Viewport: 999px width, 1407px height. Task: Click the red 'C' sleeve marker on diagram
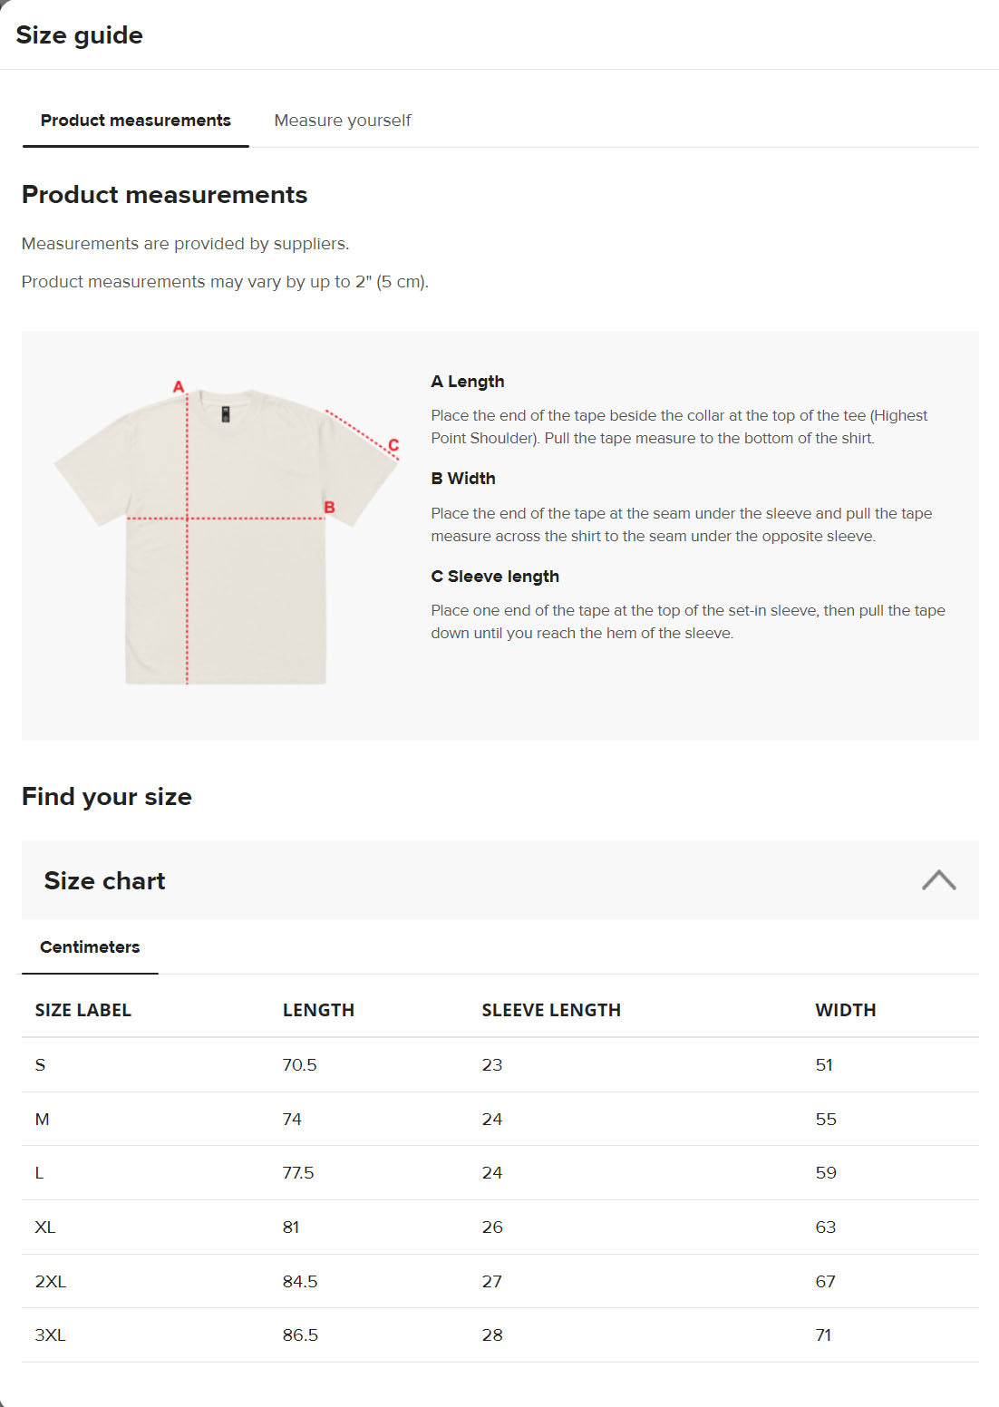(x=393, y=446)
